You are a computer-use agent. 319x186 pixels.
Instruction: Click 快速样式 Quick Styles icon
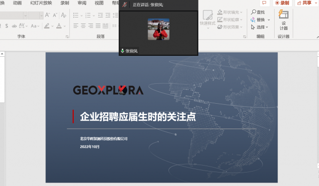coord(208,19)
